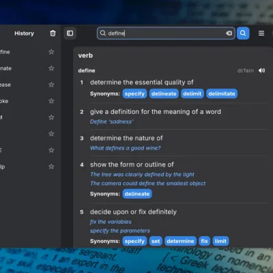The width and height of the screenshot is (273, 273).
Task: Play pronunciation audio for define
Action: pyautogui.click(x=261, y=70)
